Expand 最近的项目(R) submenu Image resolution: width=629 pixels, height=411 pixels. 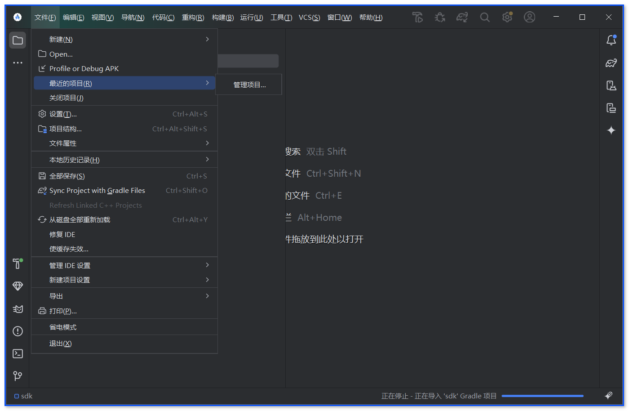pos(124,83)
